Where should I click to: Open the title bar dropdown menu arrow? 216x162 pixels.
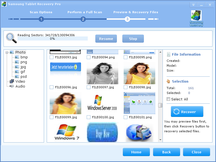[193, 5]
